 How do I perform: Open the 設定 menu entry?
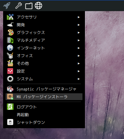pos(44,71)
